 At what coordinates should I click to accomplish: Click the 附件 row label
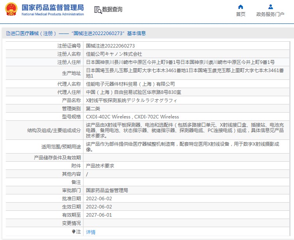(76, 166)
